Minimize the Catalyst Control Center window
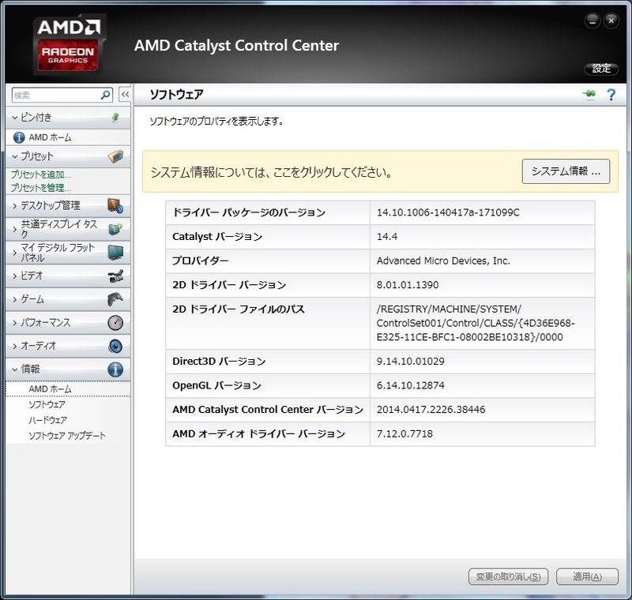This screenshot has width=632, height=600. (x=592, y=21)
